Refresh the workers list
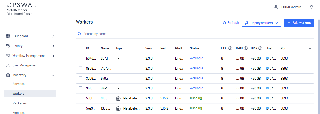The image size is (320, 114). pos(231,23)
